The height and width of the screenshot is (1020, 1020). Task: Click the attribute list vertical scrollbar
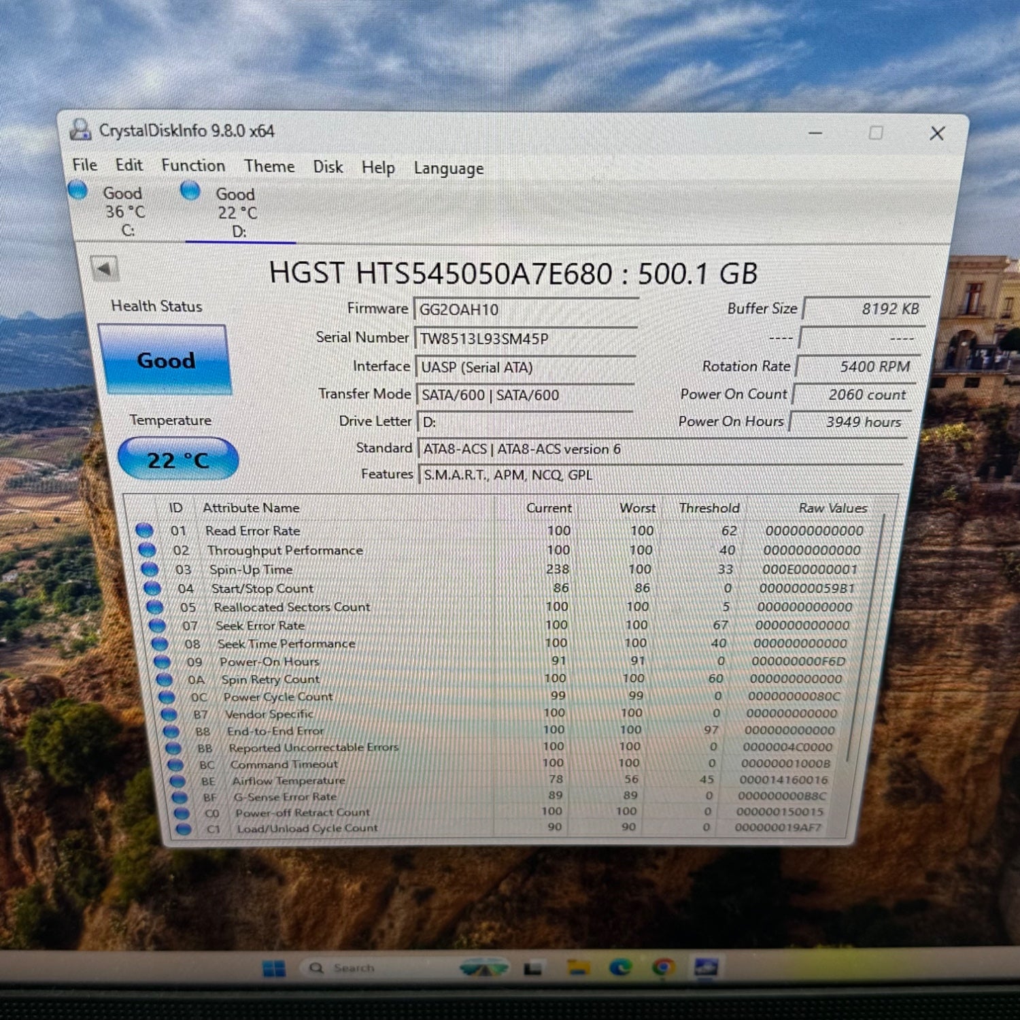click(x=866, y=638)
